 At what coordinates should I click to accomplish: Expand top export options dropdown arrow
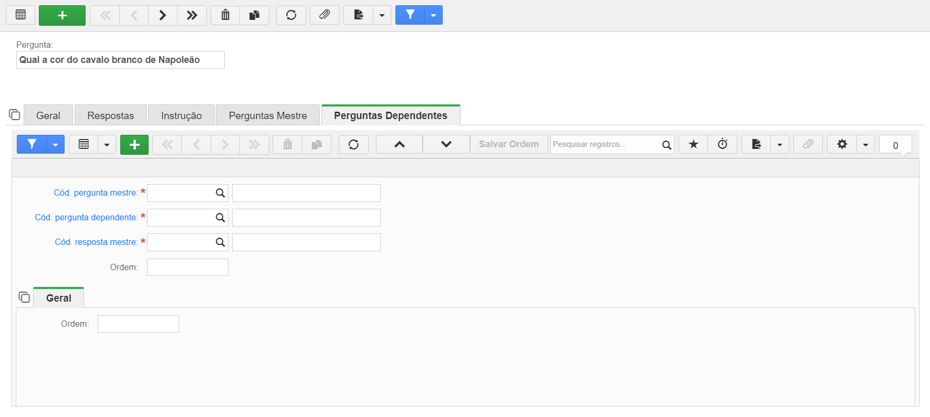click(382, 15)
